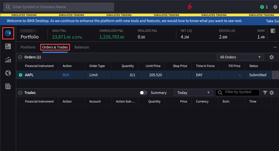The height and width of the screenshot is (151, 279).
Task: Open Trades panel settings gear
Action: [272, 93]
